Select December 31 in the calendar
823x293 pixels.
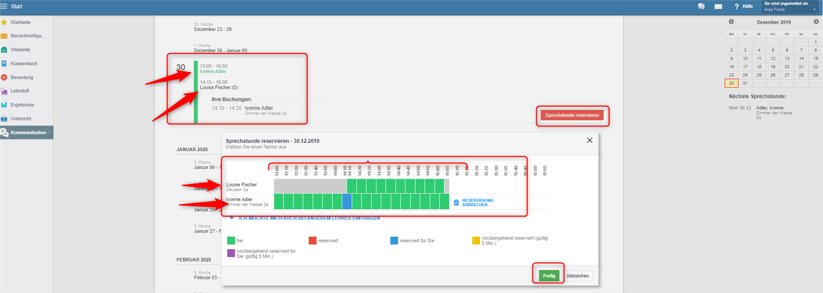coord(745,83)
